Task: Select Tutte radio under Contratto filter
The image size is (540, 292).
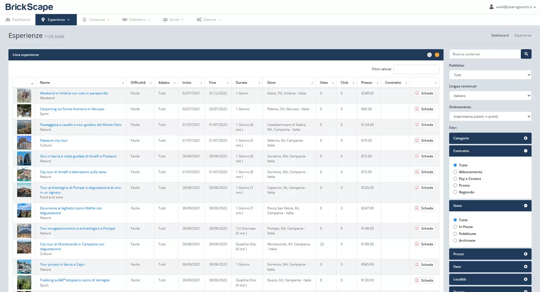Action: (x=455, y=165)
